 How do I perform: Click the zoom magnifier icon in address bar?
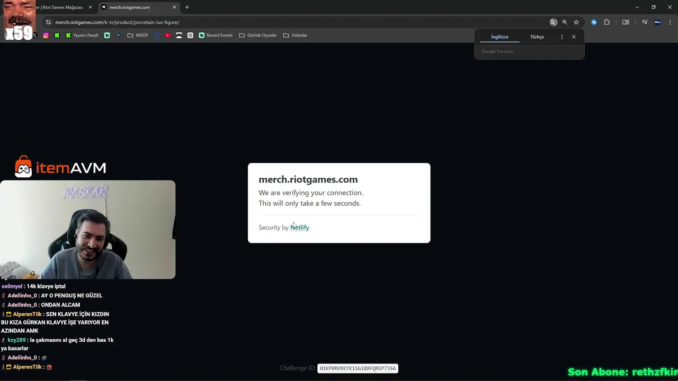pos(565,22)
